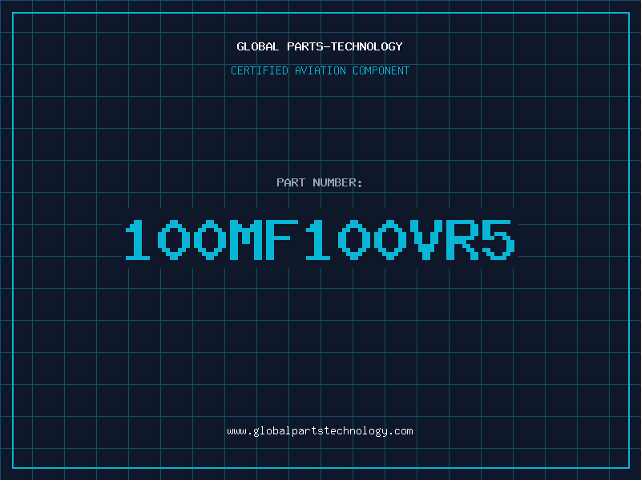Select the CERTIFIED AVIATION COMPONENT subtitle
The image size is (641, 480).
pos(320,70)
